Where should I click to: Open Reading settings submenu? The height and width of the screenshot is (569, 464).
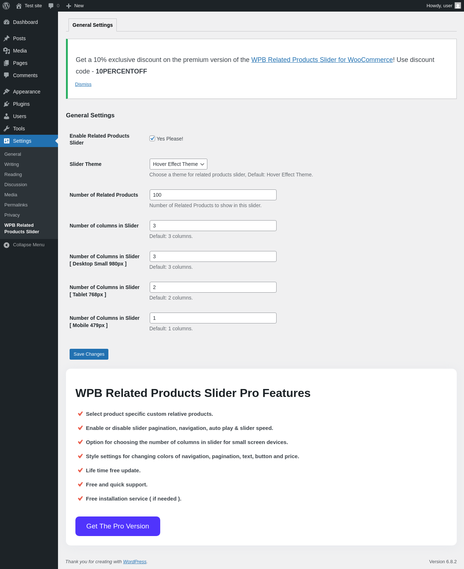point(13,175)
